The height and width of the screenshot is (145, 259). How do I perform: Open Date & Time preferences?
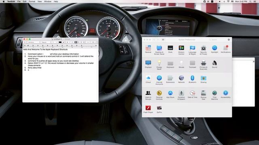(193, 94)
